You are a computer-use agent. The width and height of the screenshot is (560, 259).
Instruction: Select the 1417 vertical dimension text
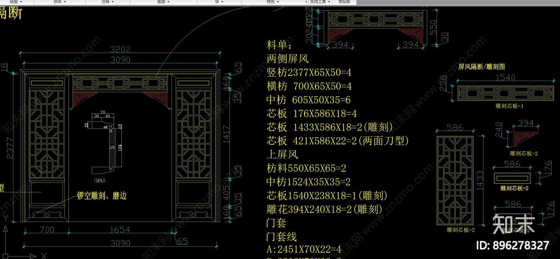(226, 135)
